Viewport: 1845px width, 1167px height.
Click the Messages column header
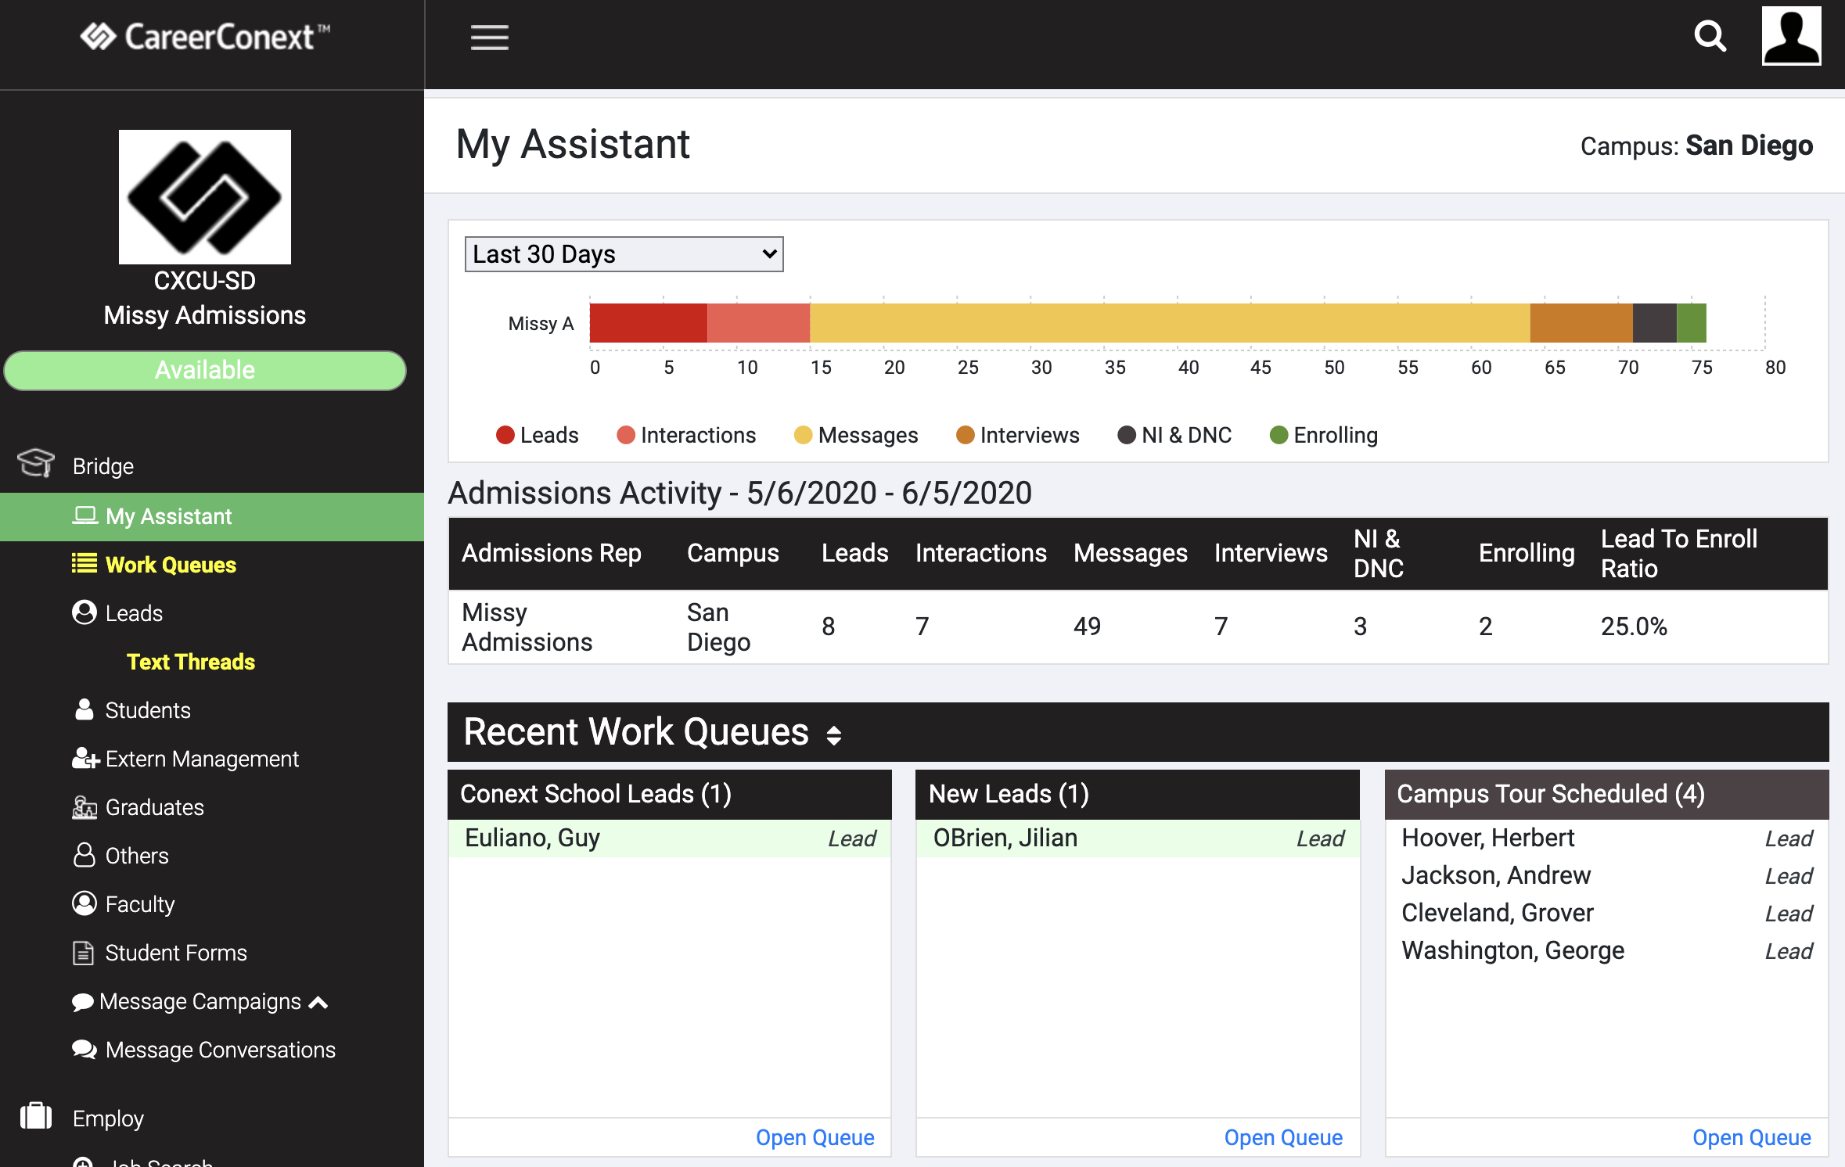click(x=1130, y=553)
